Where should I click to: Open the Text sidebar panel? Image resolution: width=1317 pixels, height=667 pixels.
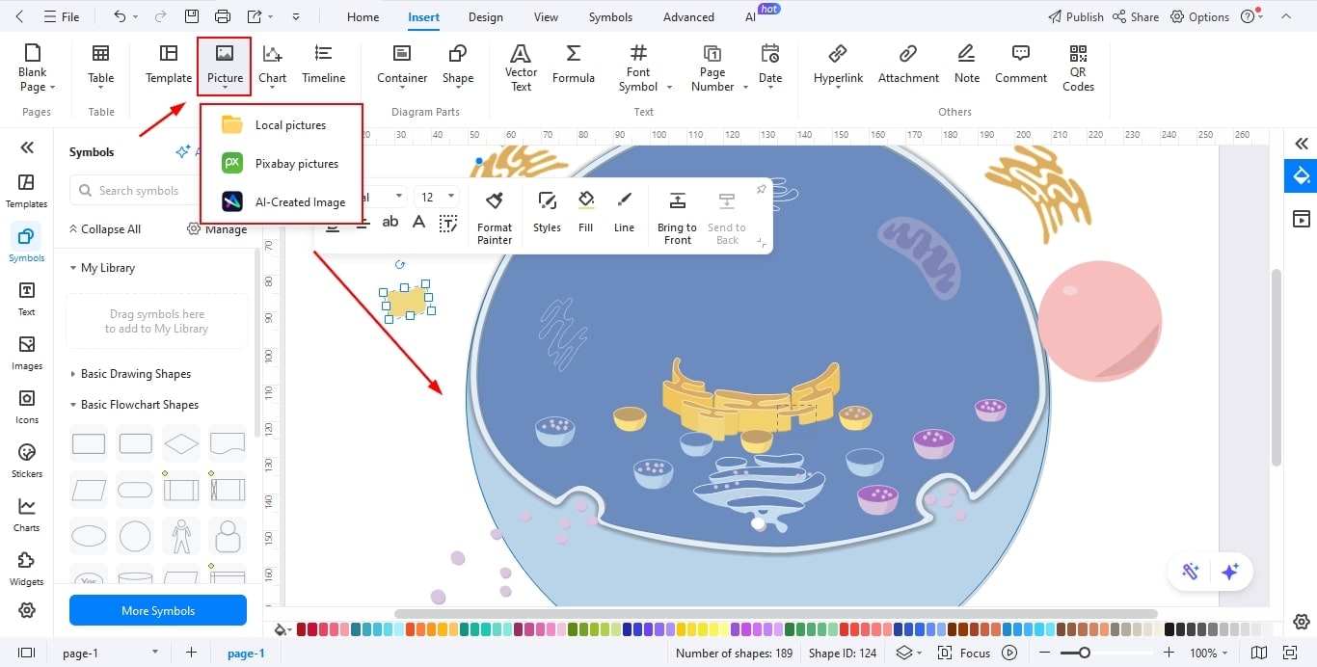(x=27, y=299)
